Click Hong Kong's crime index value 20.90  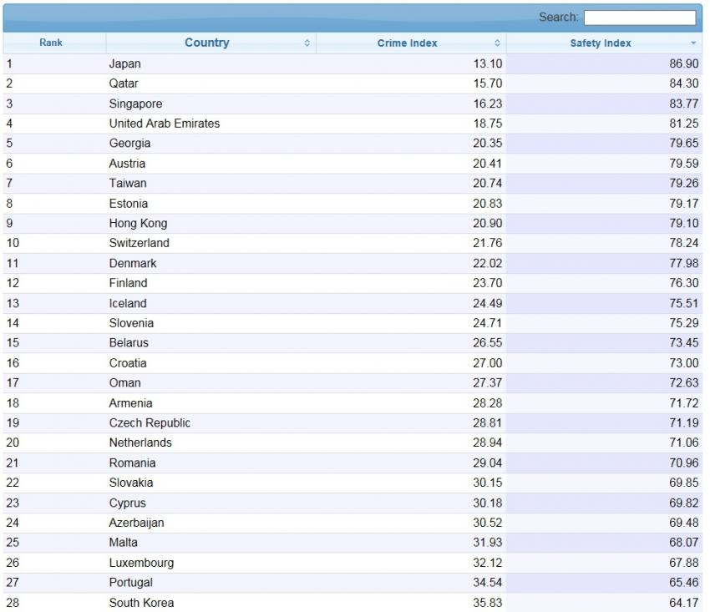488,223
